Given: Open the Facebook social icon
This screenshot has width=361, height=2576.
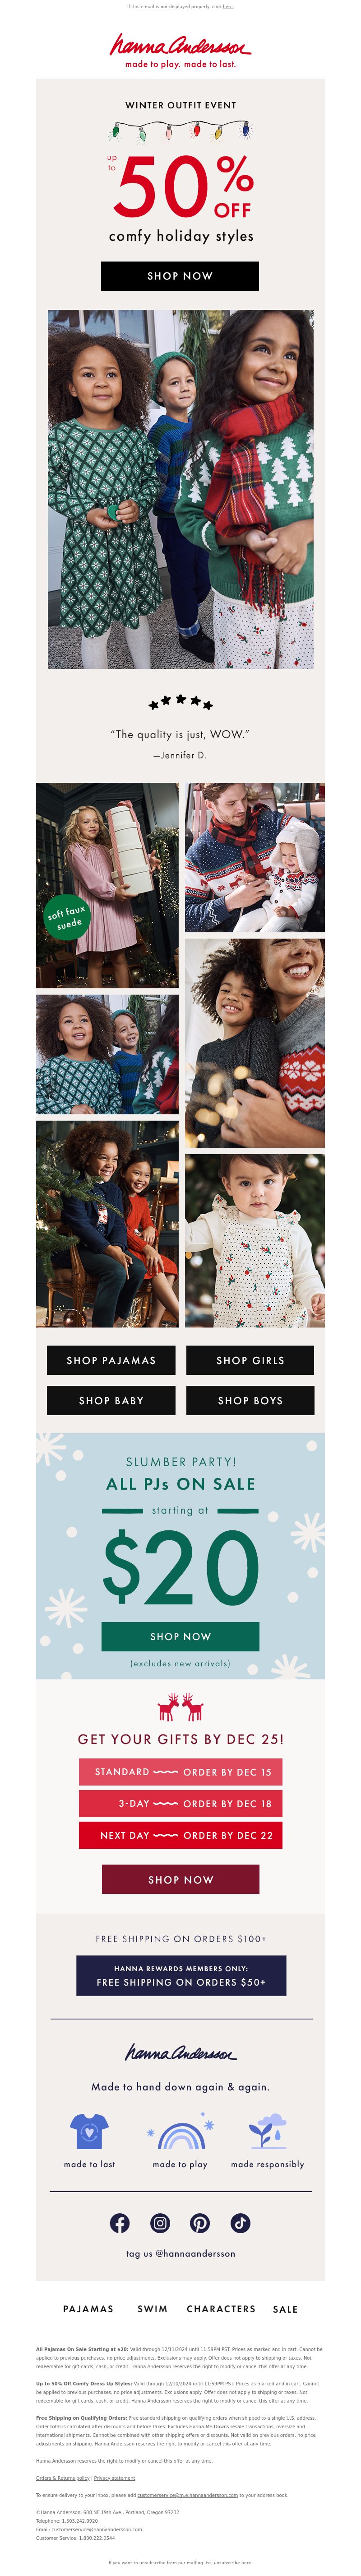Looking at the screenshot, I should 120,2223.
